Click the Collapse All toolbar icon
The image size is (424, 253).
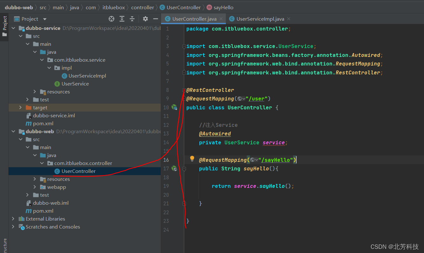[132, 19]
